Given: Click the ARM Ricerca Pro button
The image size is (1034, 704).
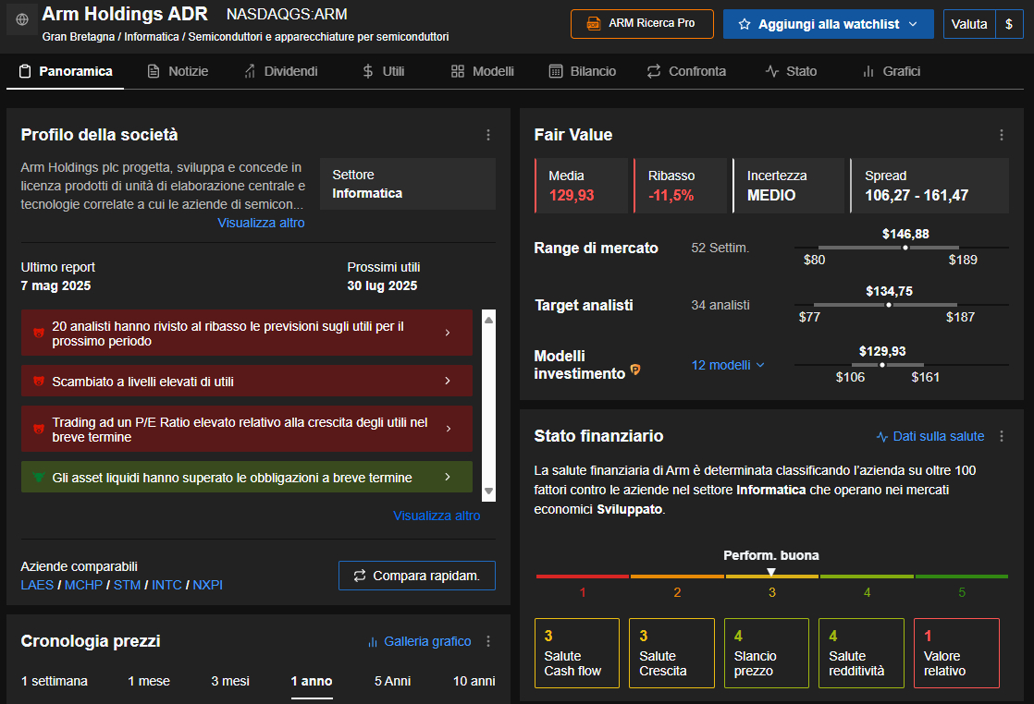Looking at the screenshot, I should (x=642, y=24).
